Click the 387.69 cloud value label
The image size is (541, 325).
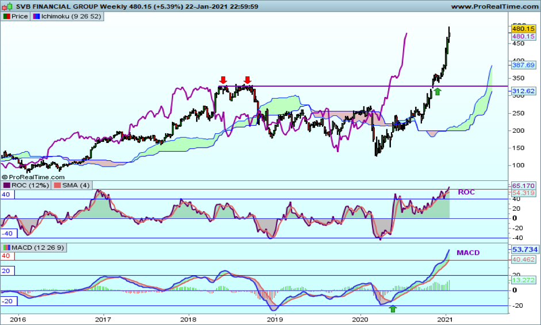523,65
